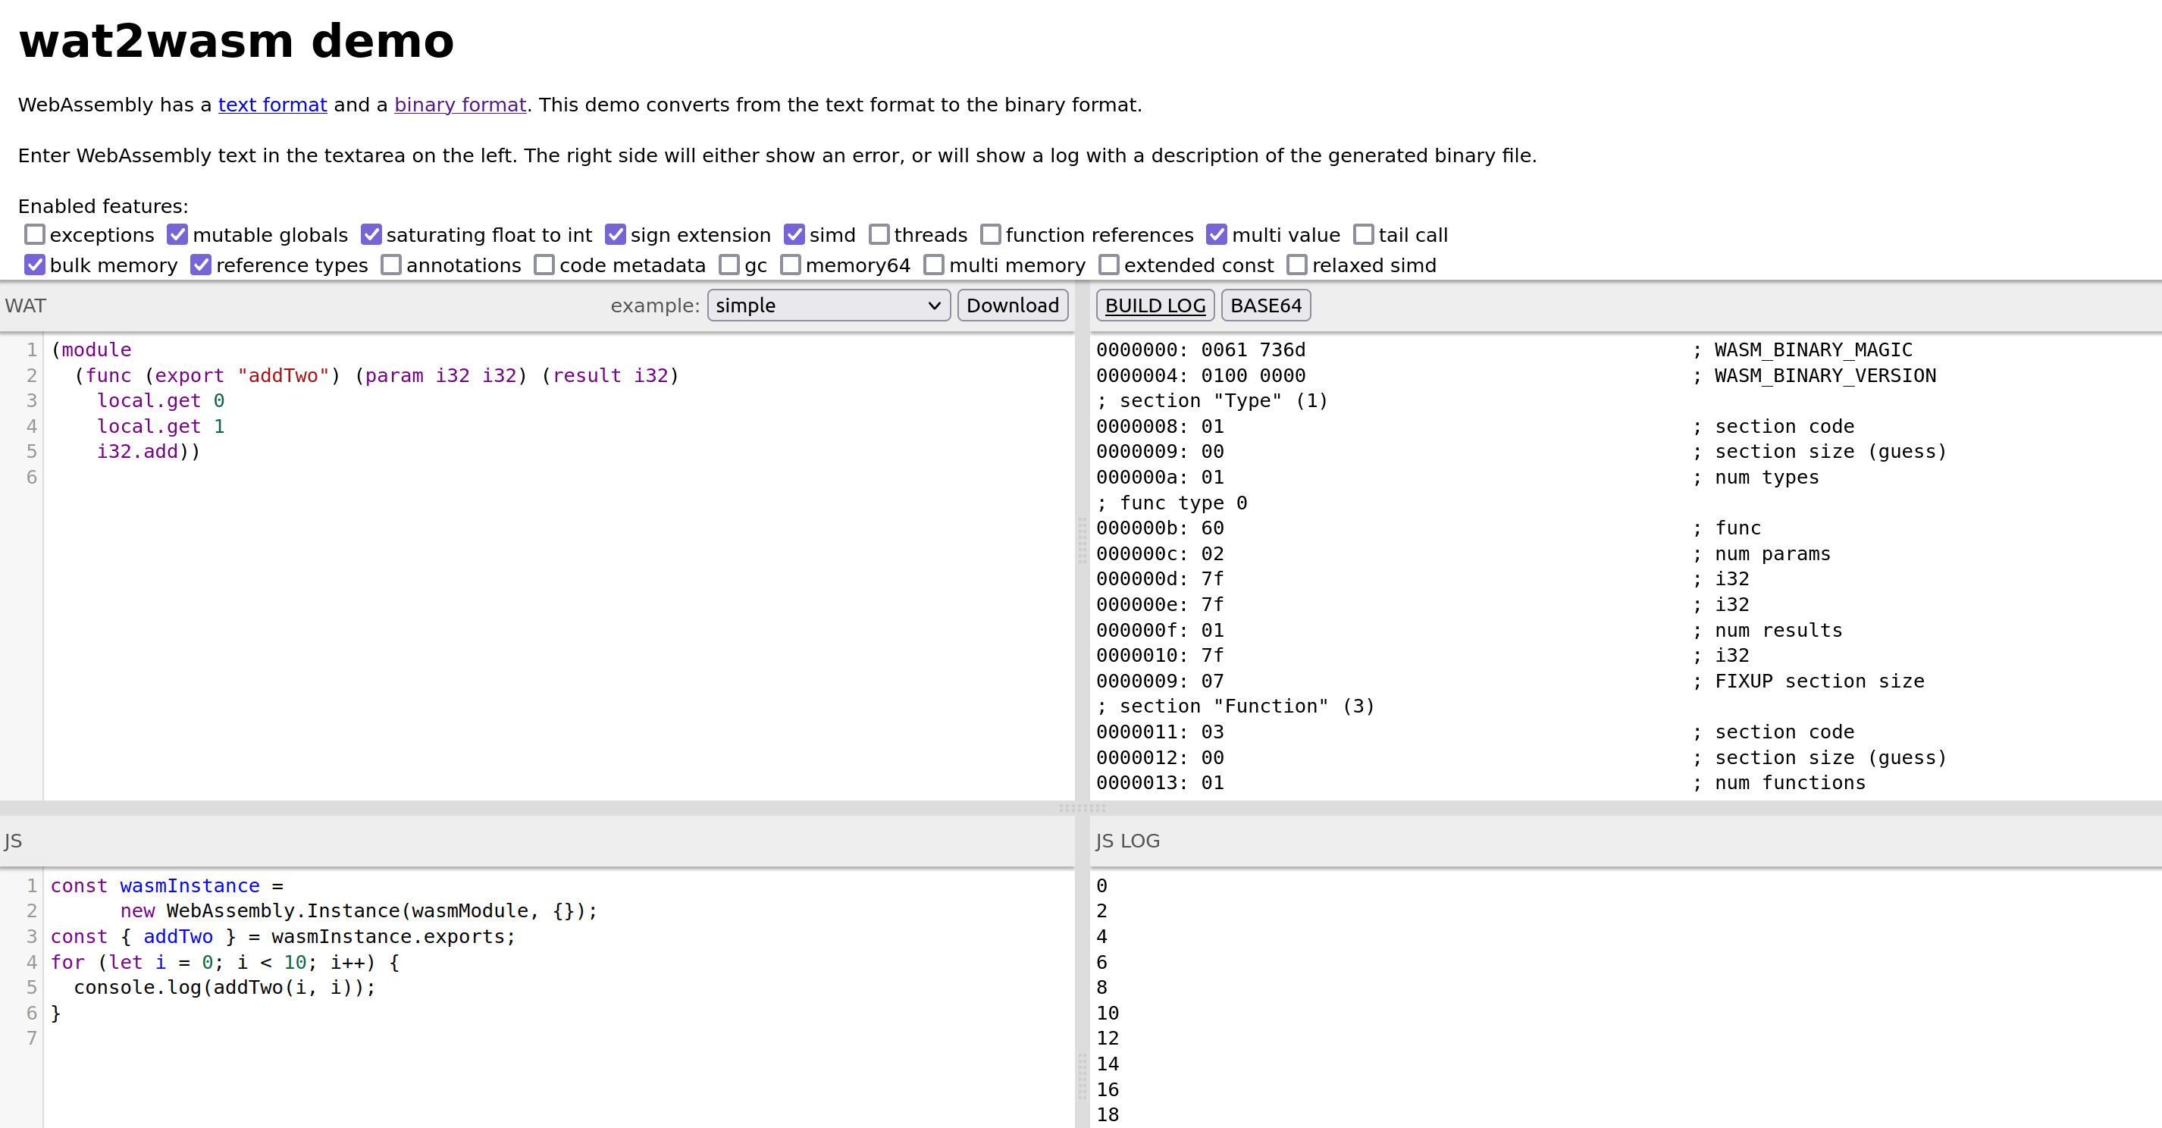The image size is (2162, 1128).
Task: Click value 10 in JS LOG
Action: pyautogui.click(x=1107, y=1013)
